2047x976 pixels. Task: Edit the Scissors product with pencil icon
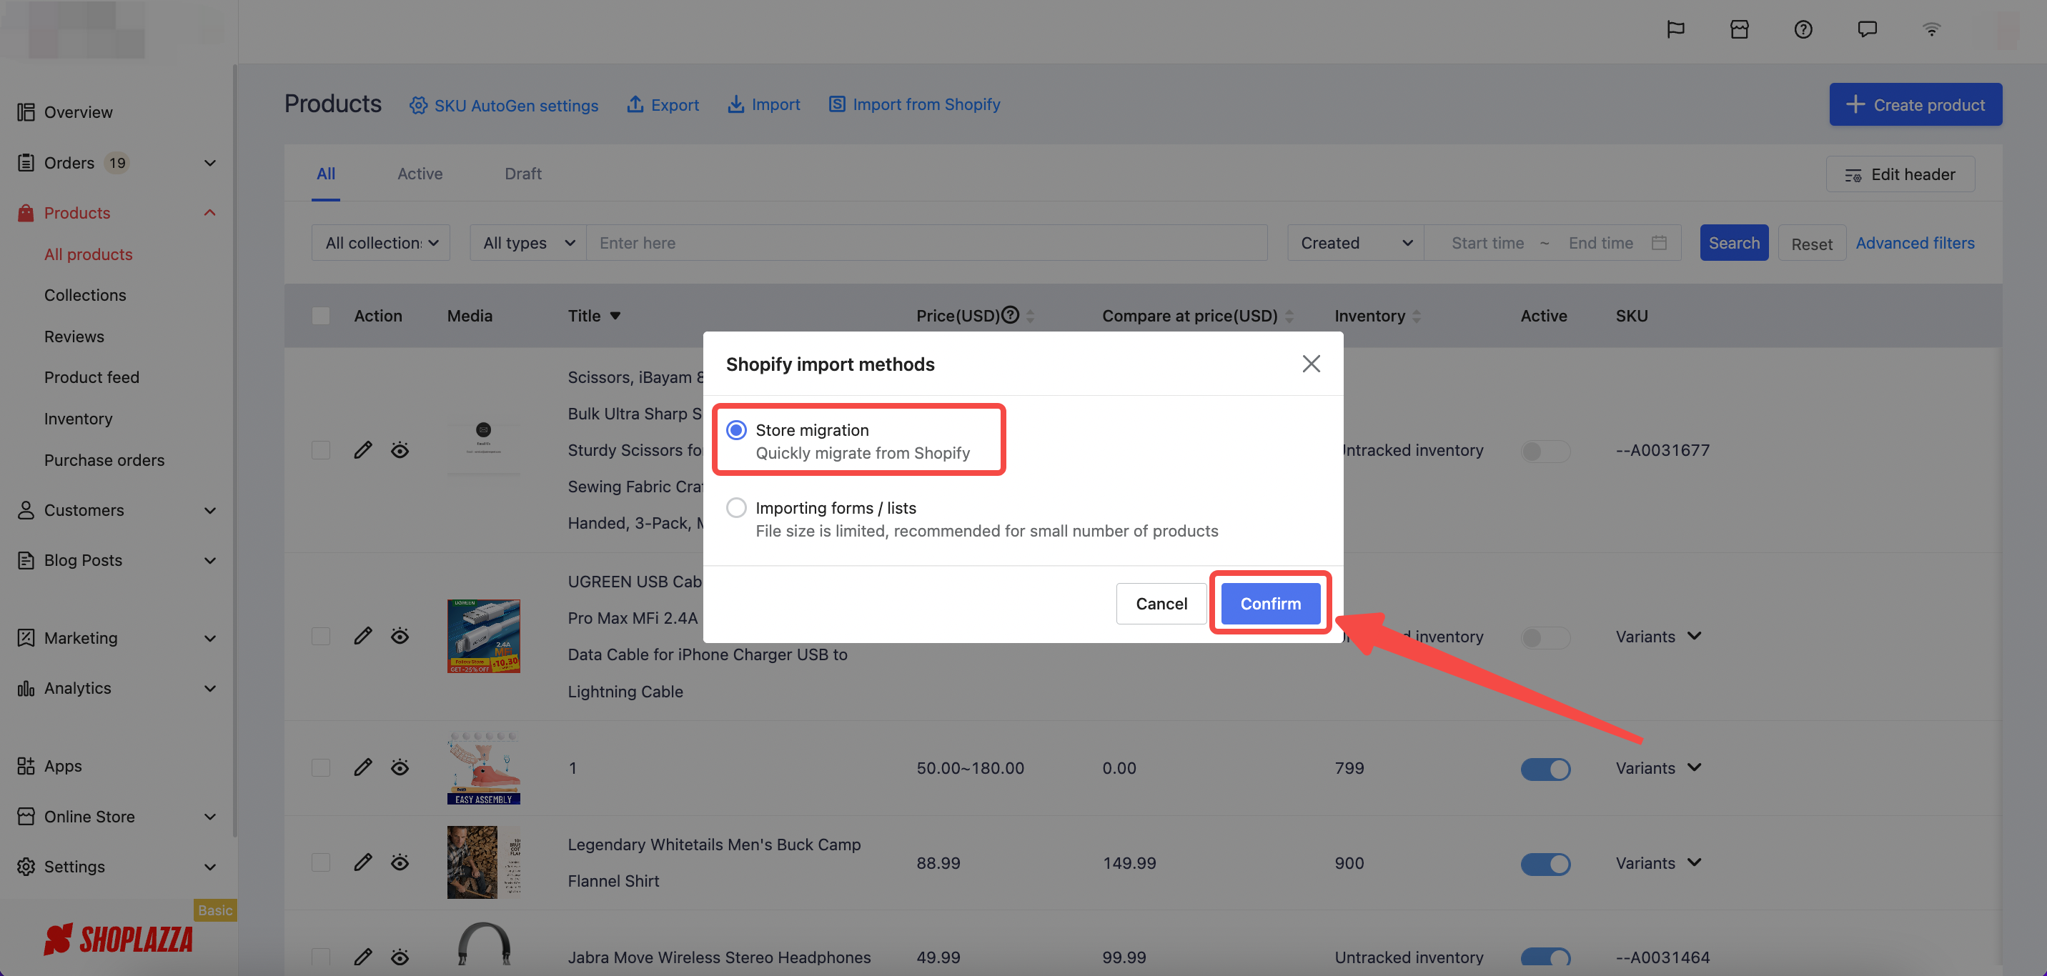(x=363, y=450)
